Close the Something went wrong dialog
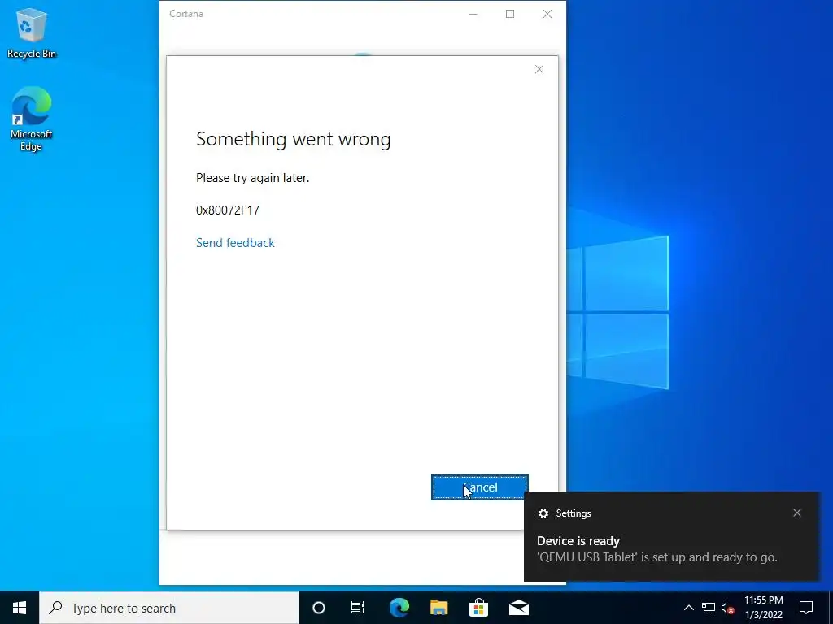The width and height of the screenshot is (833, 624). coord(539,69)
